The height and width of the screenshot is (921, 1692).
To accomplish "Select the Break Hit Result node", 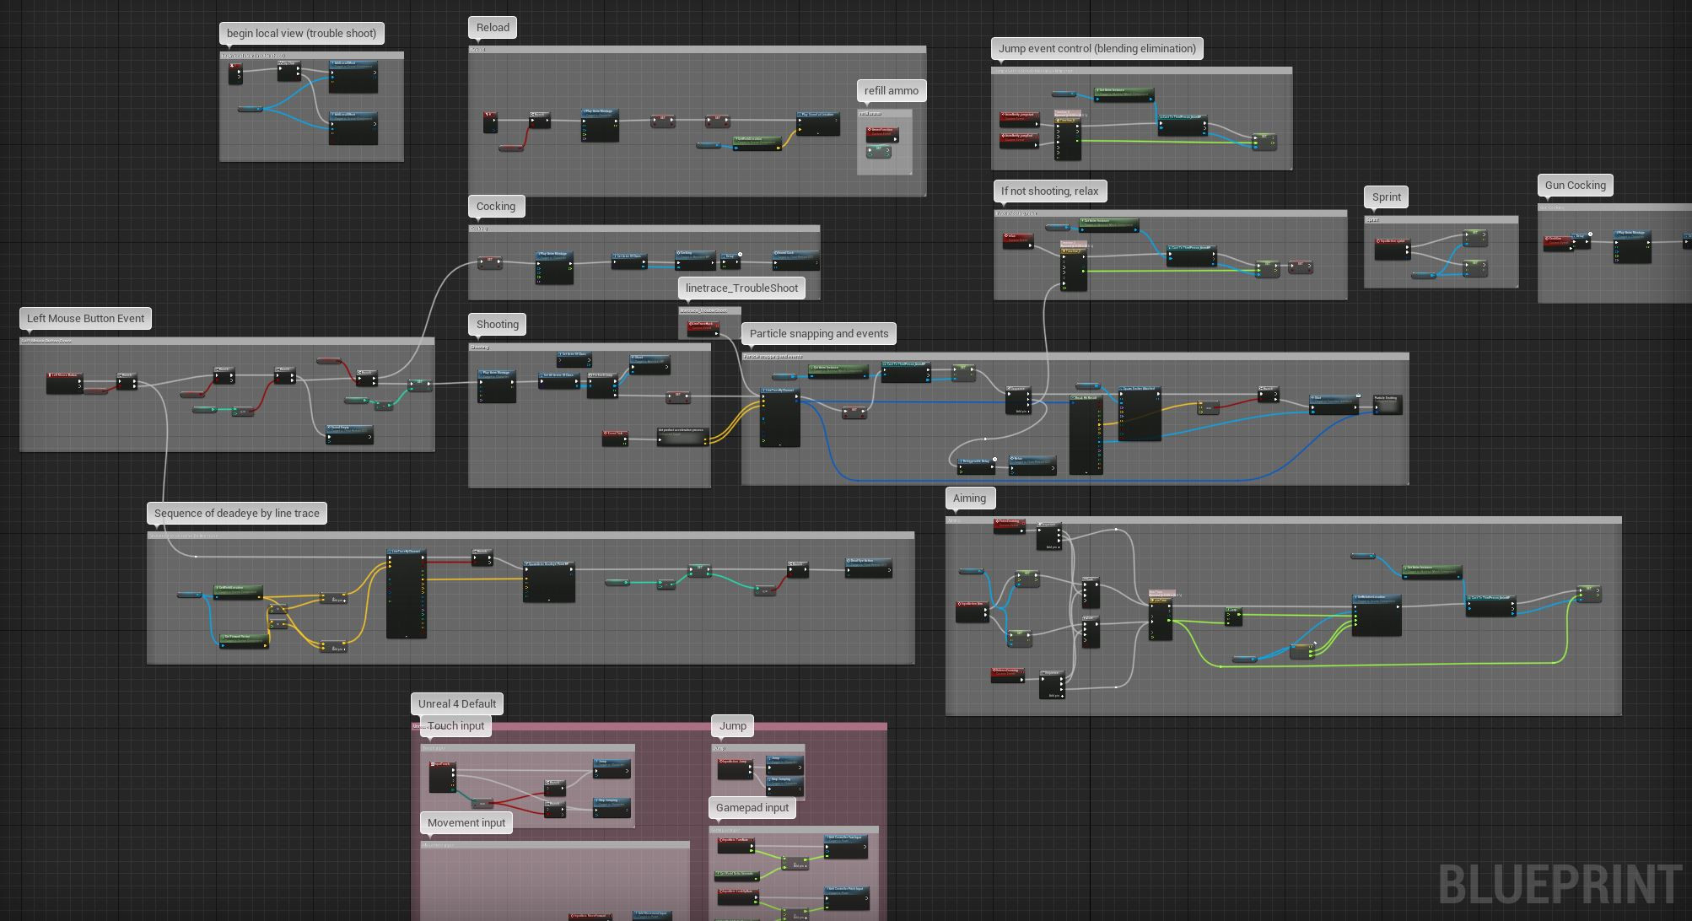I will 1086,434.
